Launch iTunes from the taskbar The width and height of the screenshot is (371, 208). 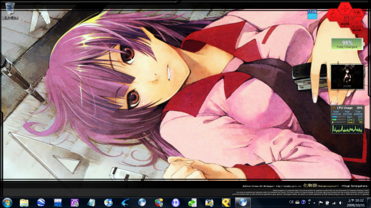(108, 203)
